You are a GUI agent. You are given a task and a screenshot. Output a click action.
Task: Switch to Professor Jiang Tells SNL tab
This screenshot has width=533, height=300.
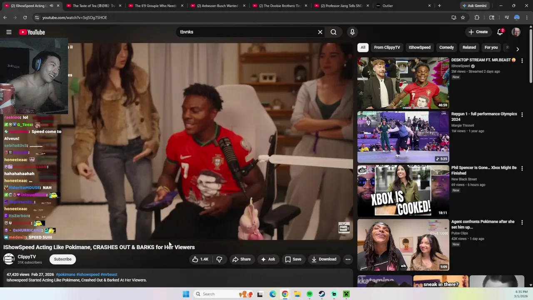[x=341, y=6]
